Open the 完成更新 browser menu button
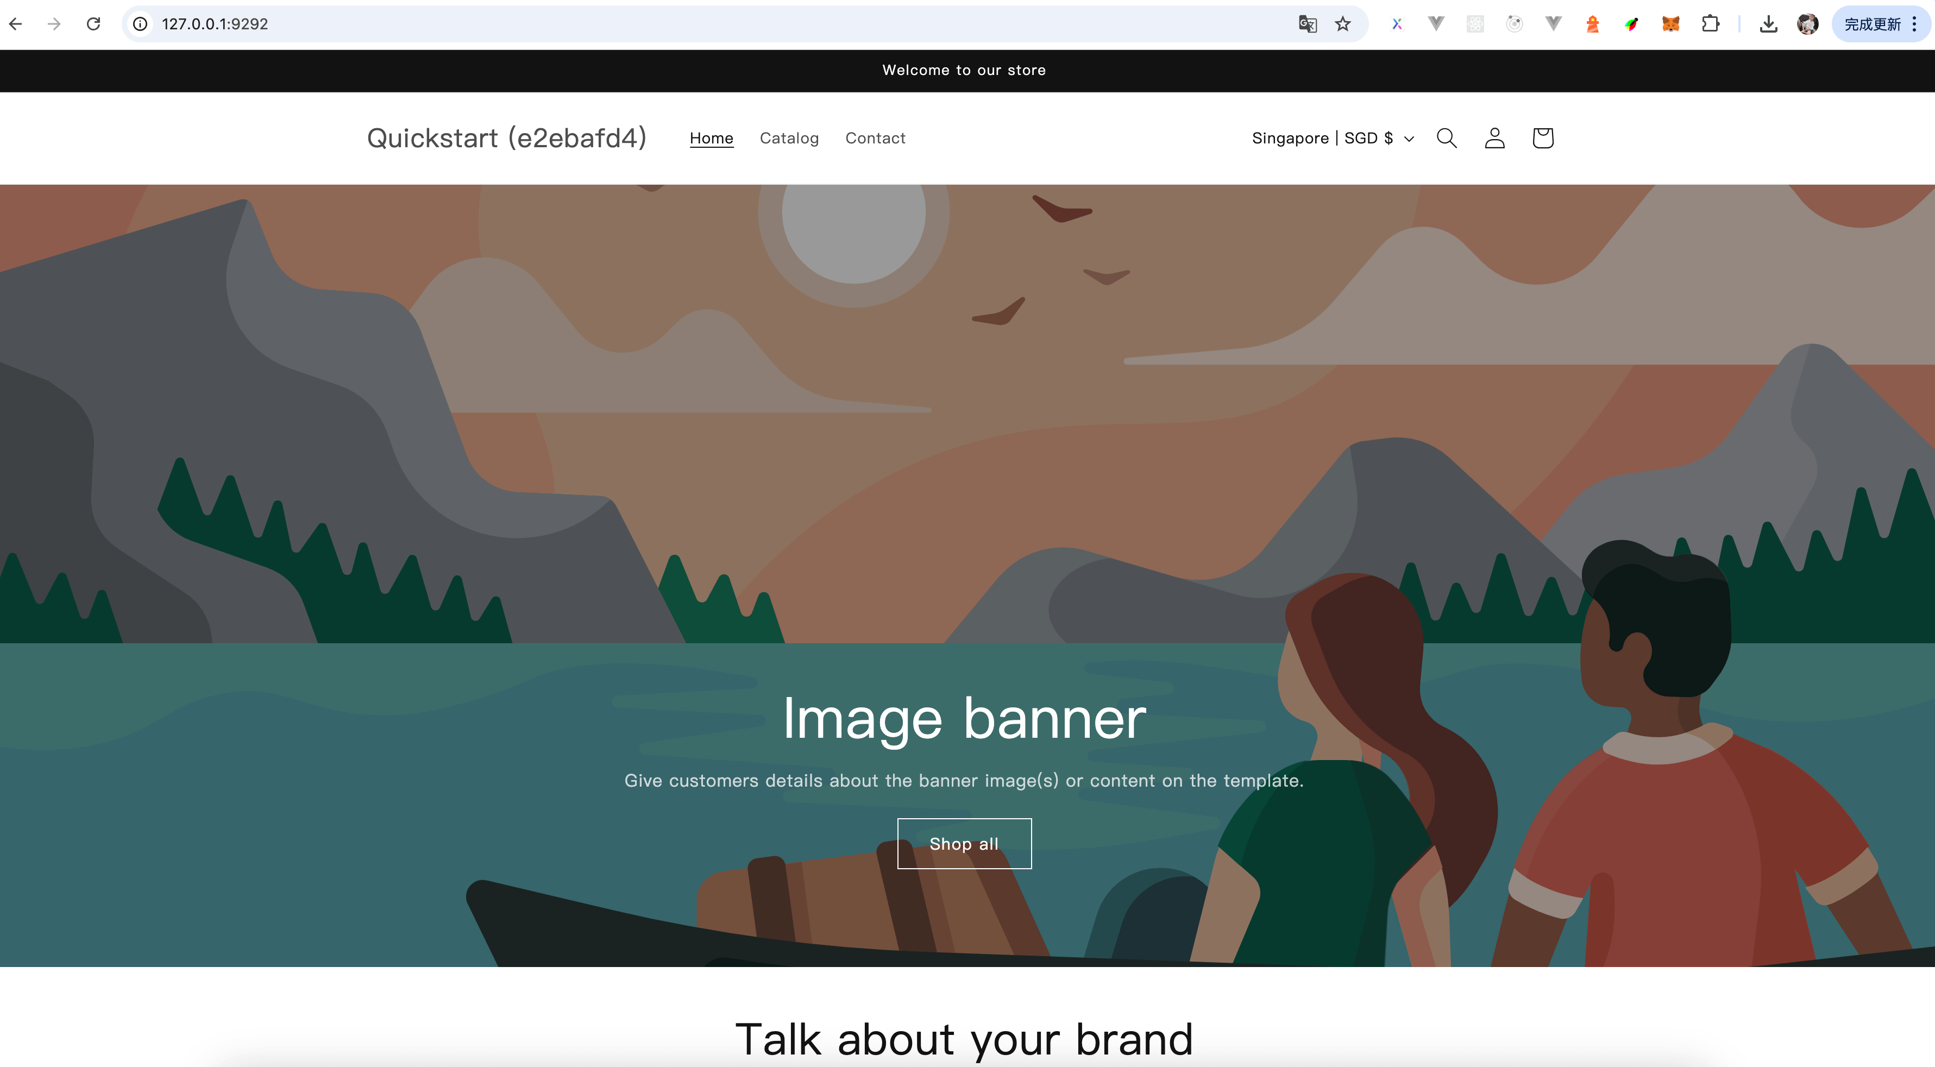 [x=1881, y=24]
